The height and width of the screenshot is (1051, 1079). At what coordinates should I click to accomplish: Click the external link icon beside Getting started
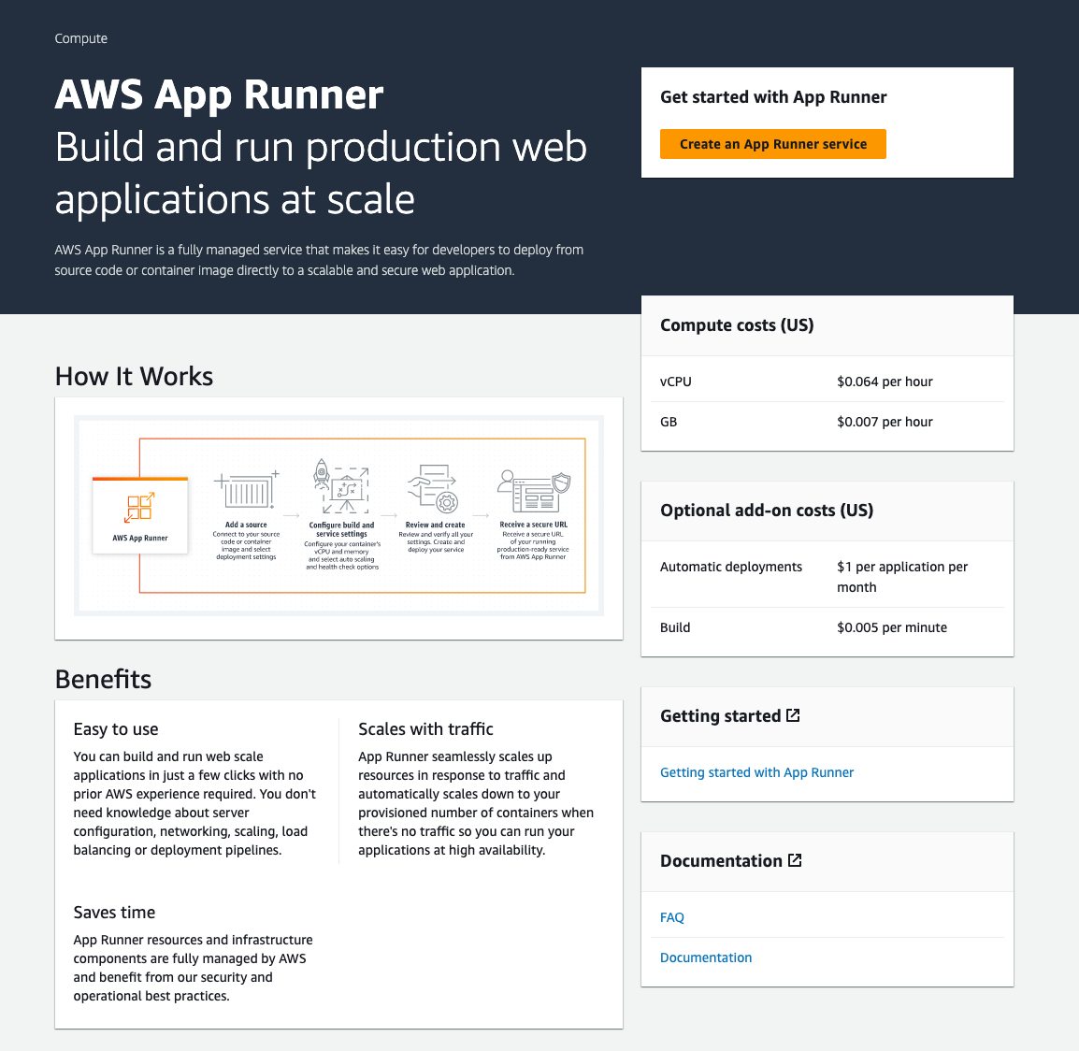pyautogui.click(x=793, y=715)
